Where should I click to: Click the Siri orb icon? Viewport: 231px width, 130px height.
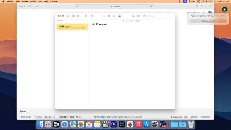pos(225,9)
